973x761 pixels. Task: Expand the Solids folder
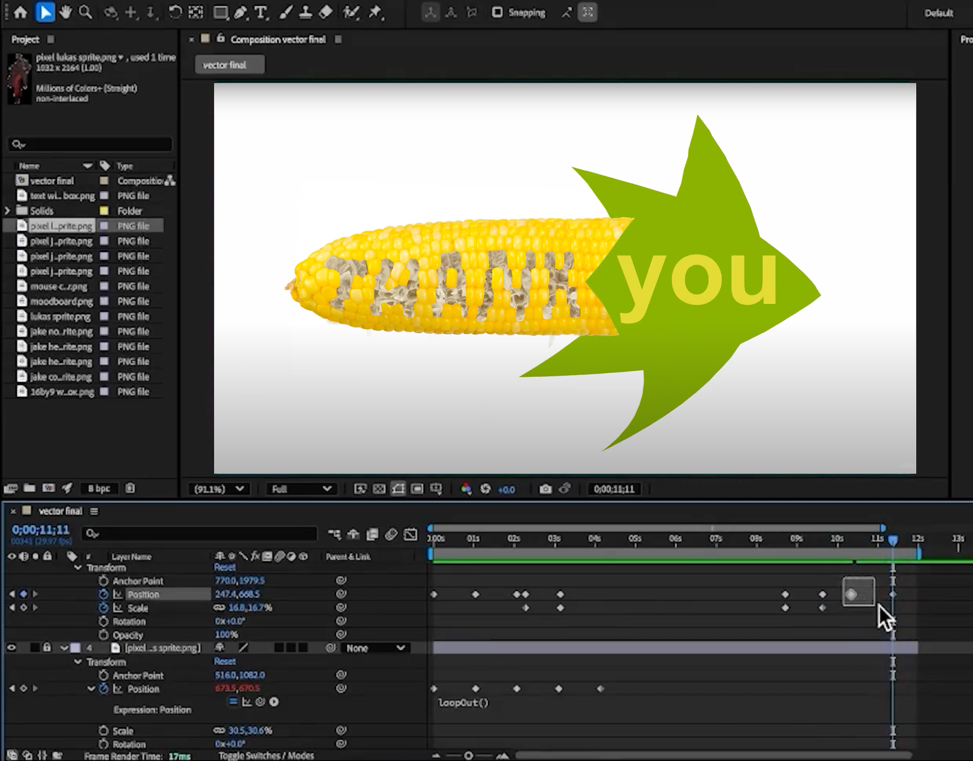(x=7, y=211)
